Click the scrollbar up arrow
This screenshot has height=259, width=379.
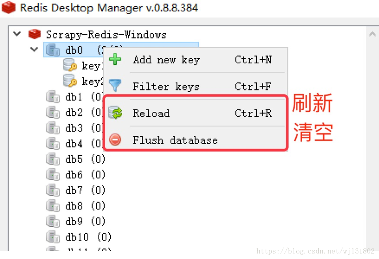coord(372,35)
